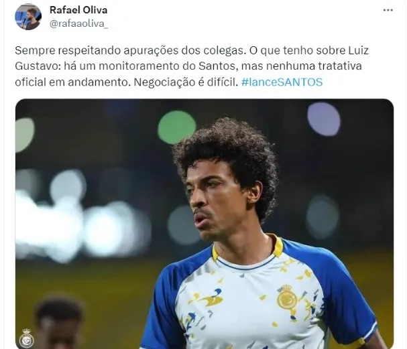Open the @rafaaoliva_ handle link

click(78, 23)
